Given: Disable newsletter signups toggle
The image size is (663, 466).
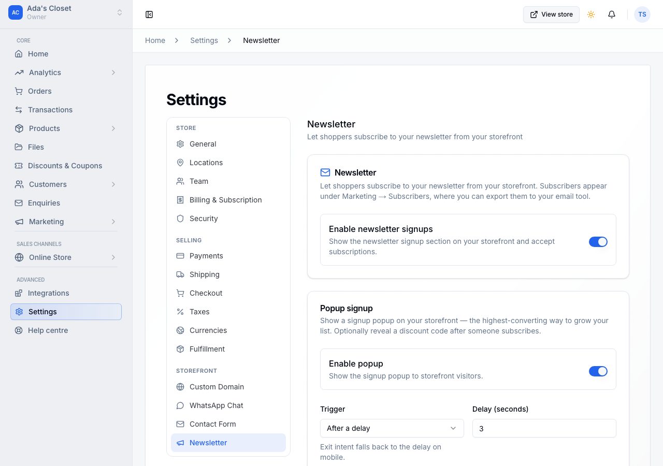Looking at the screenshot, I should point(598,242).
